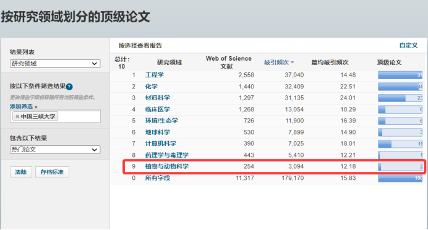Open the 研究领域 results list dropdown
Viewport: 428px width, 230px height.
pos(55,64)
